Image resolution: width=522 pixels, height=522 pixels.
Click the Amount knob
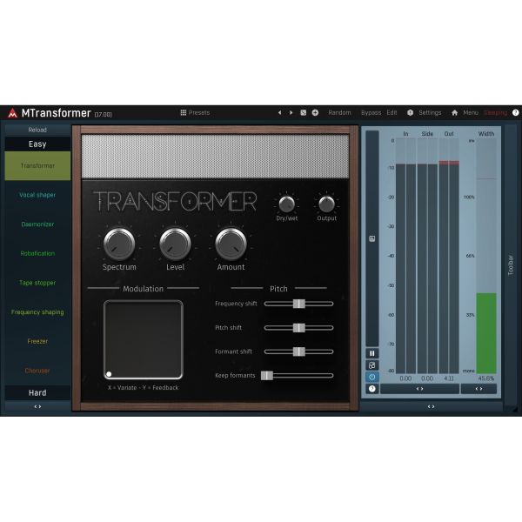[x=231, y=244]
